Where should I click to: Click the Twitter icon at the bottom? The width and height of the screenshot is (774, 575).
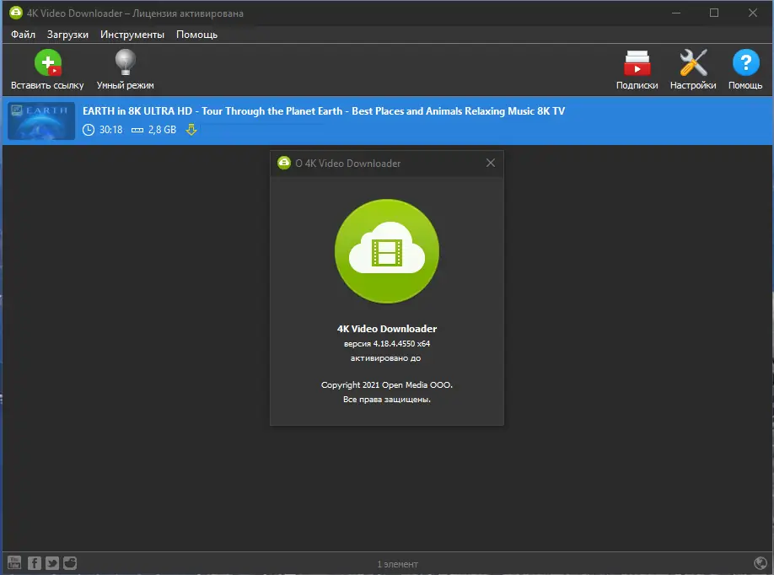tap(51, 562)
